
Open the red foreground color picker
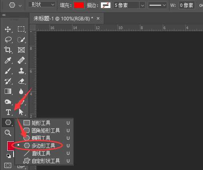(10, 146)
